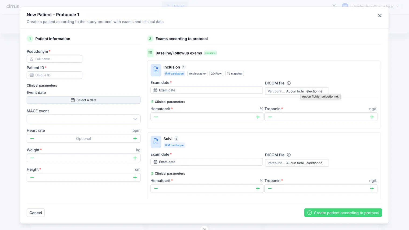This screenshot has height=230, width=409.
Task: Decrease Height with minus icon
Action: pyautogui.click(x=32, y=178)
